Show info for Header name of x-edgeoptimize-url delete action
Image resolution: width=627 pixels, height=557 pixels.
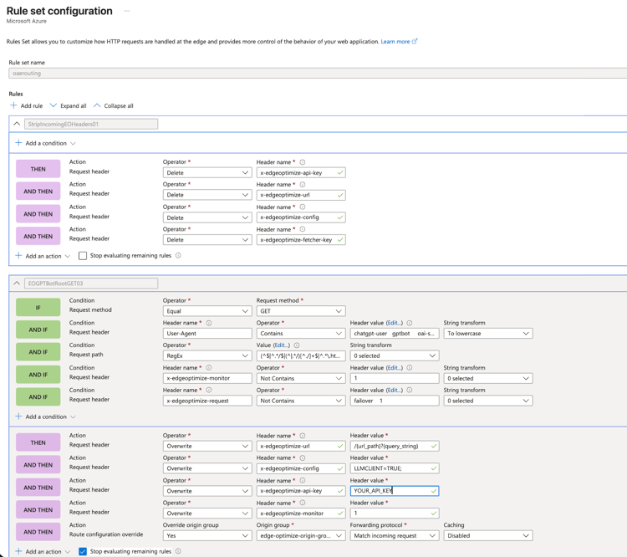303,185
